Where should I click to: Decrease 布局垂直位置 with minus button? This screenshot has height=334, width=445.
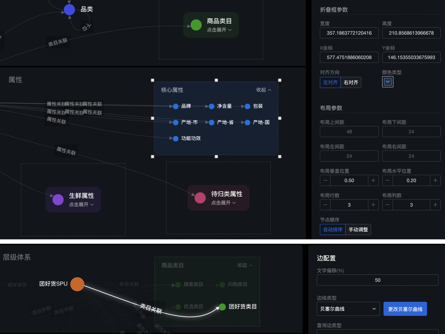point(325,180)
